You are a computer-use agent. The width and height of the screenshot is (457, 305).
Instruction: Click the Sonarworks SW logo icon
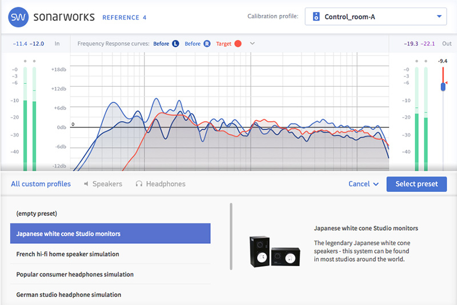[x=18, y=17]
